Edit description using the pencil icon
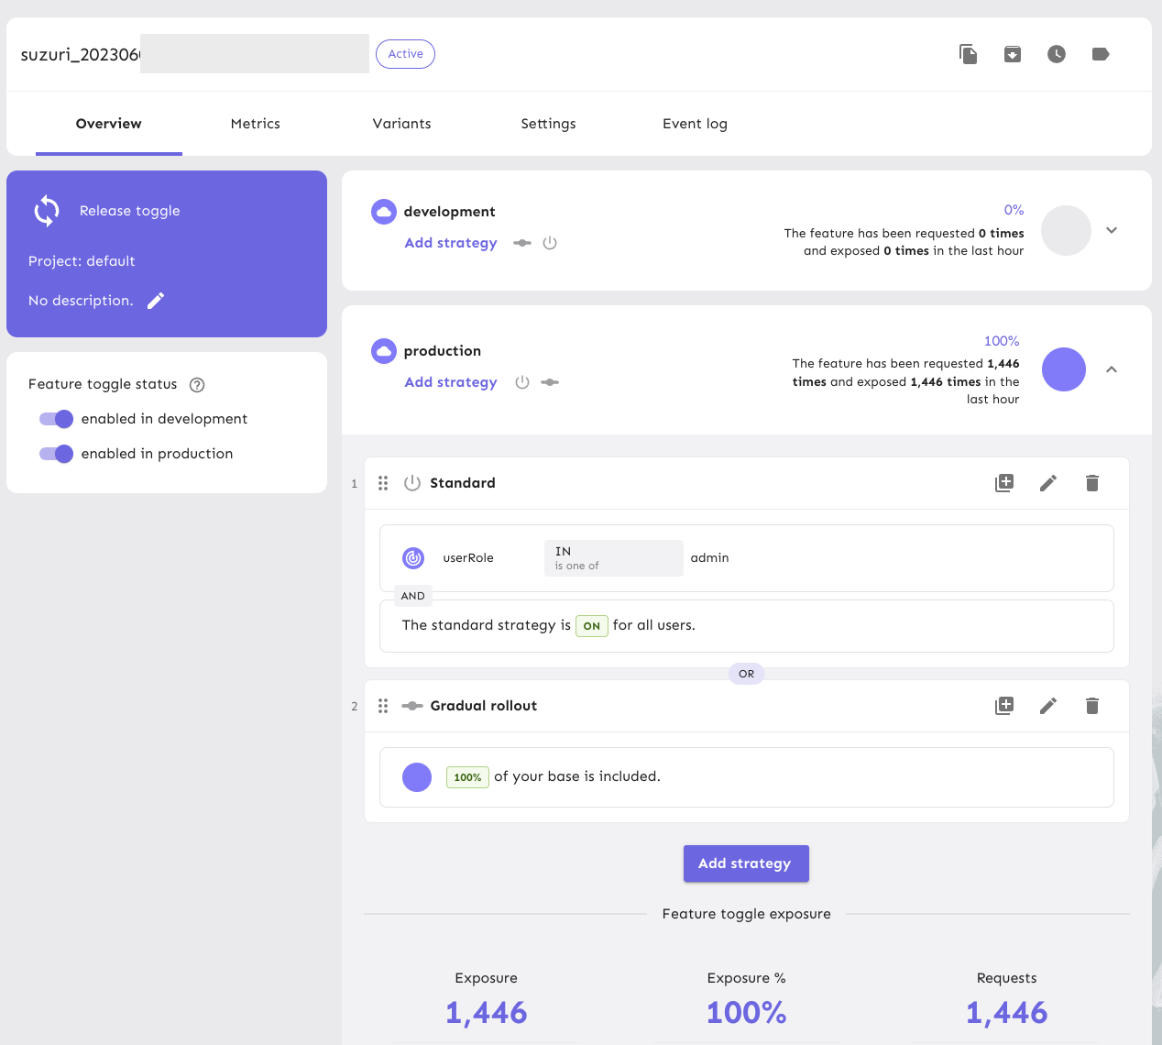This screenshot has height=1045, width=1162. pyautogui.click(x=156, y=301)
